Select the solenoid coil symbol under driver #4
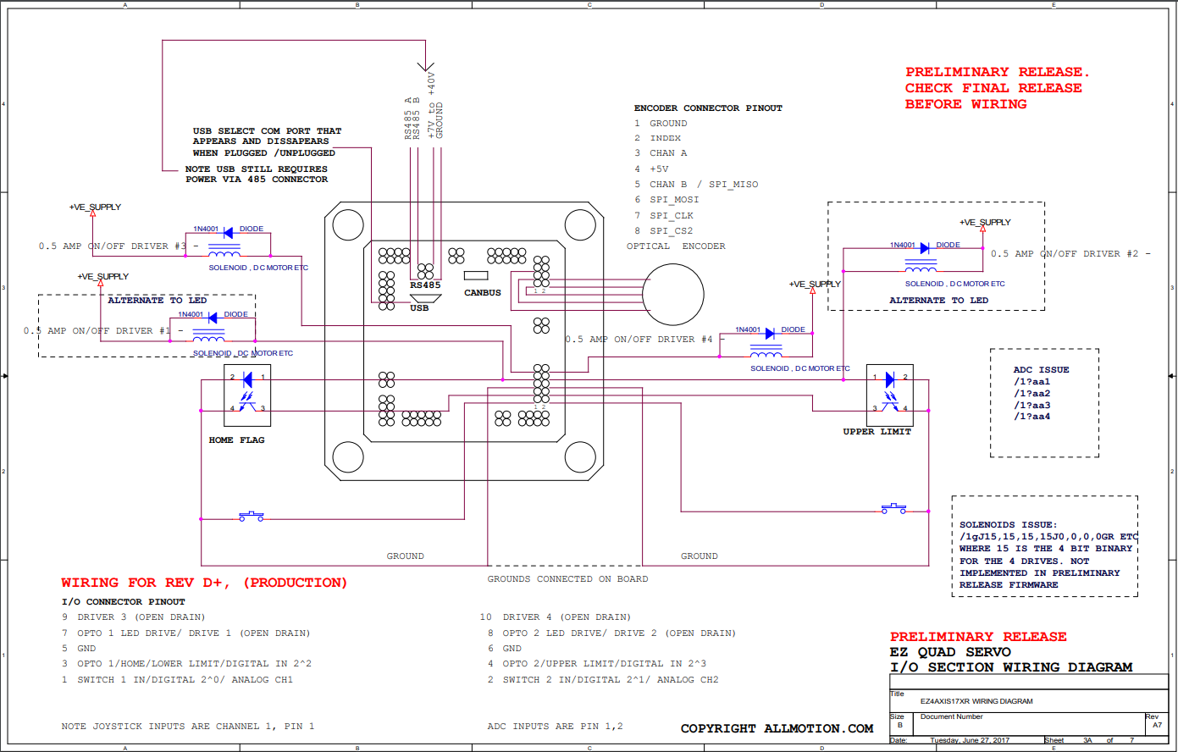The image size is (1178, 752). (766, 352)
